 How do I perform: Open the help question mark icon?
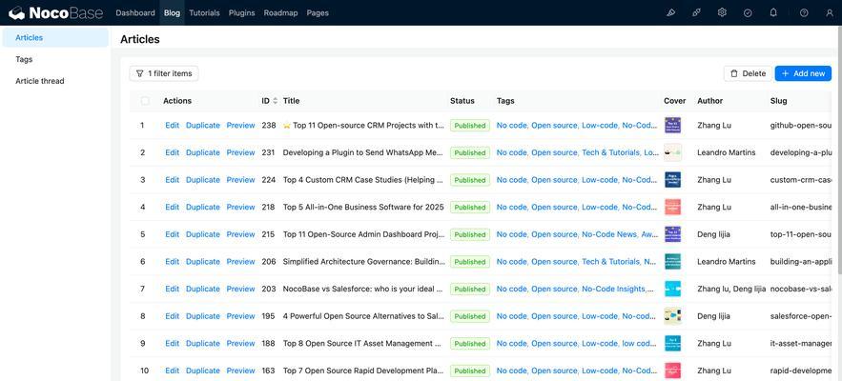[x=804, y=13]
